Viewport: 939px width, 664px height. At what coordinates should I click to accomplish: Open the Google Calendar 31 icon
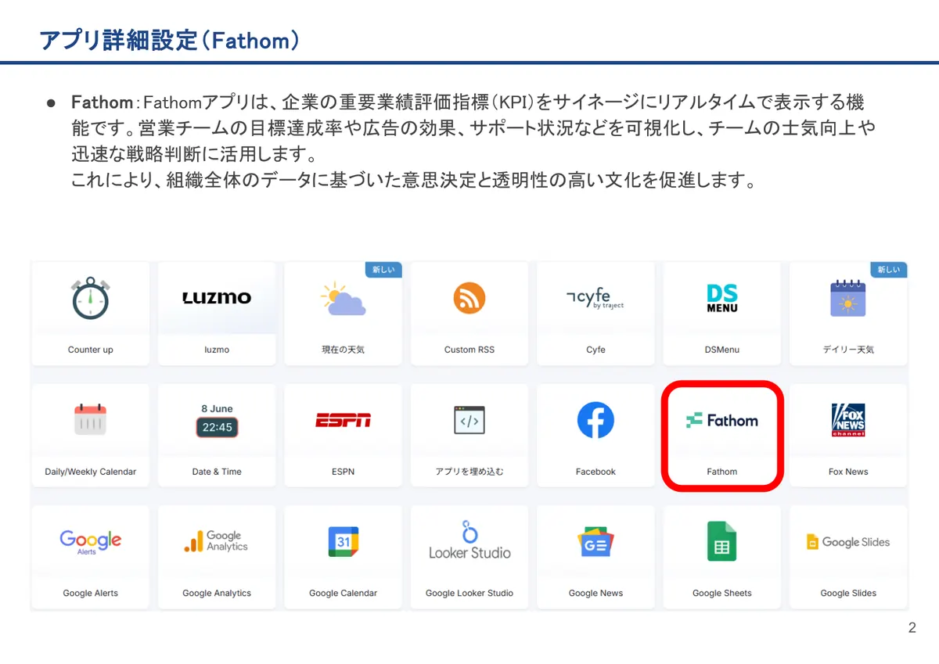click(x=343, y=541)
